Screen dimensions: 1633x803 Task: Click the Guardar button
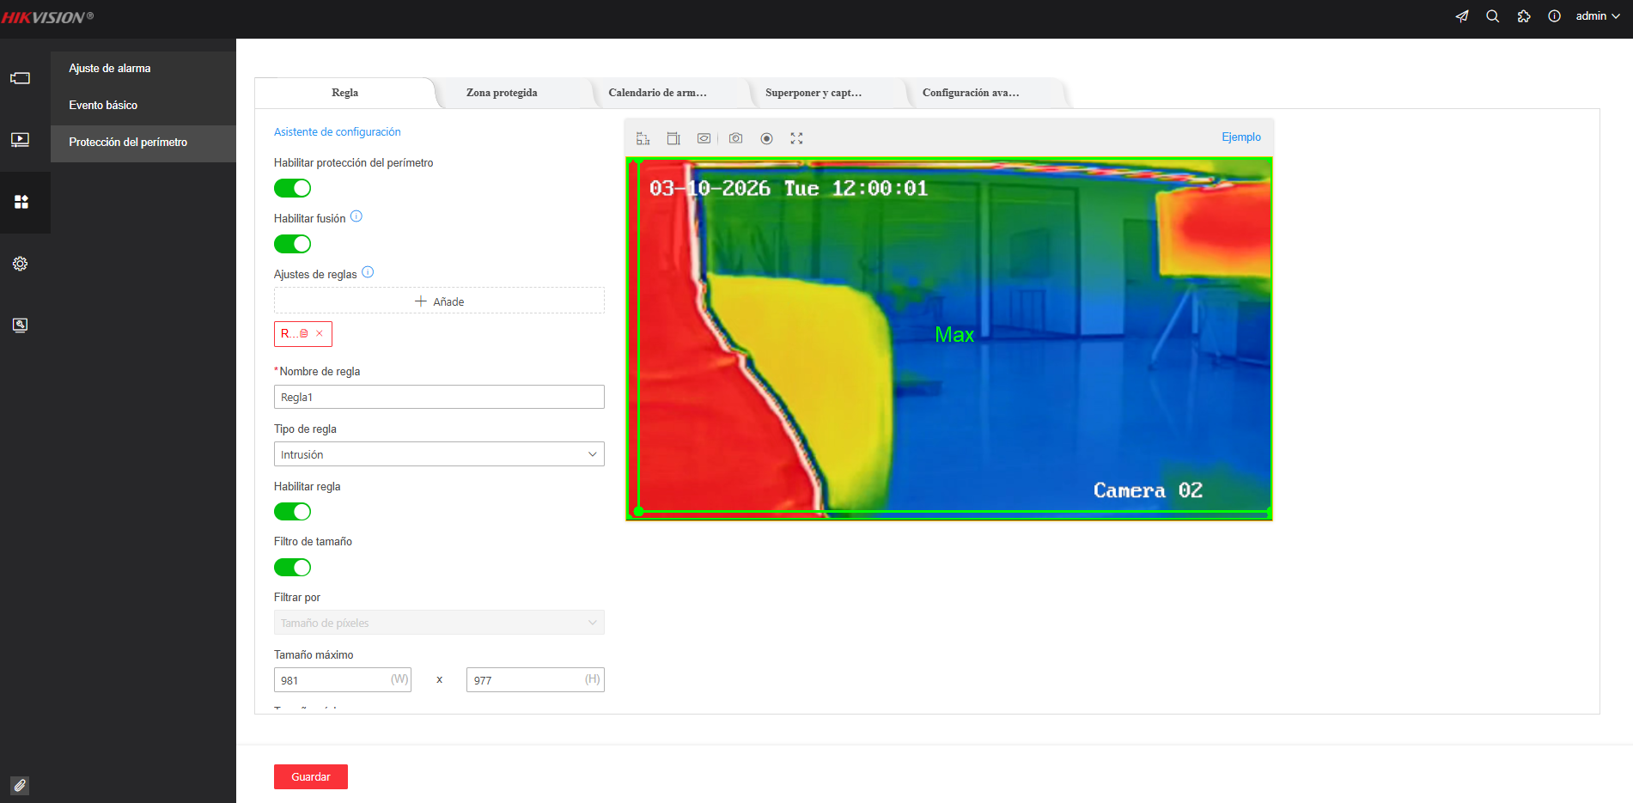[311, 776]
